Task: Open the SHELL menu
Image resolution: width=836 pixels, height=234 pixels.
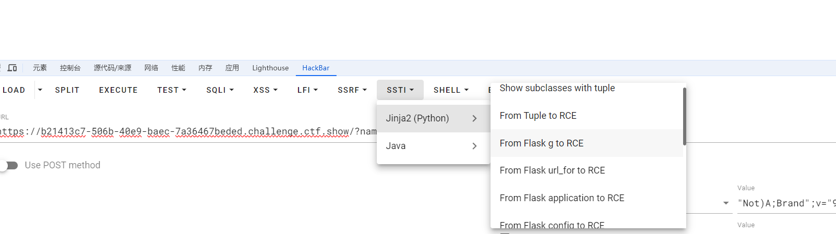Action: 451,90
